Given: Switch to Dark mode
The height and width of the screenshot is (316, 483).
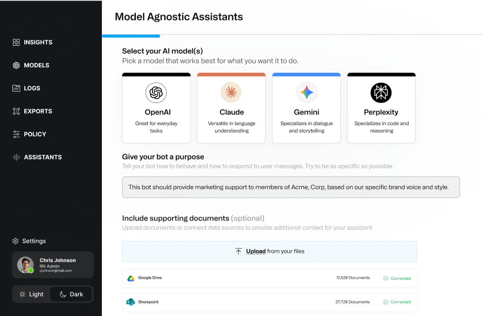Looking at the screenshot, I should coord(71,294).
